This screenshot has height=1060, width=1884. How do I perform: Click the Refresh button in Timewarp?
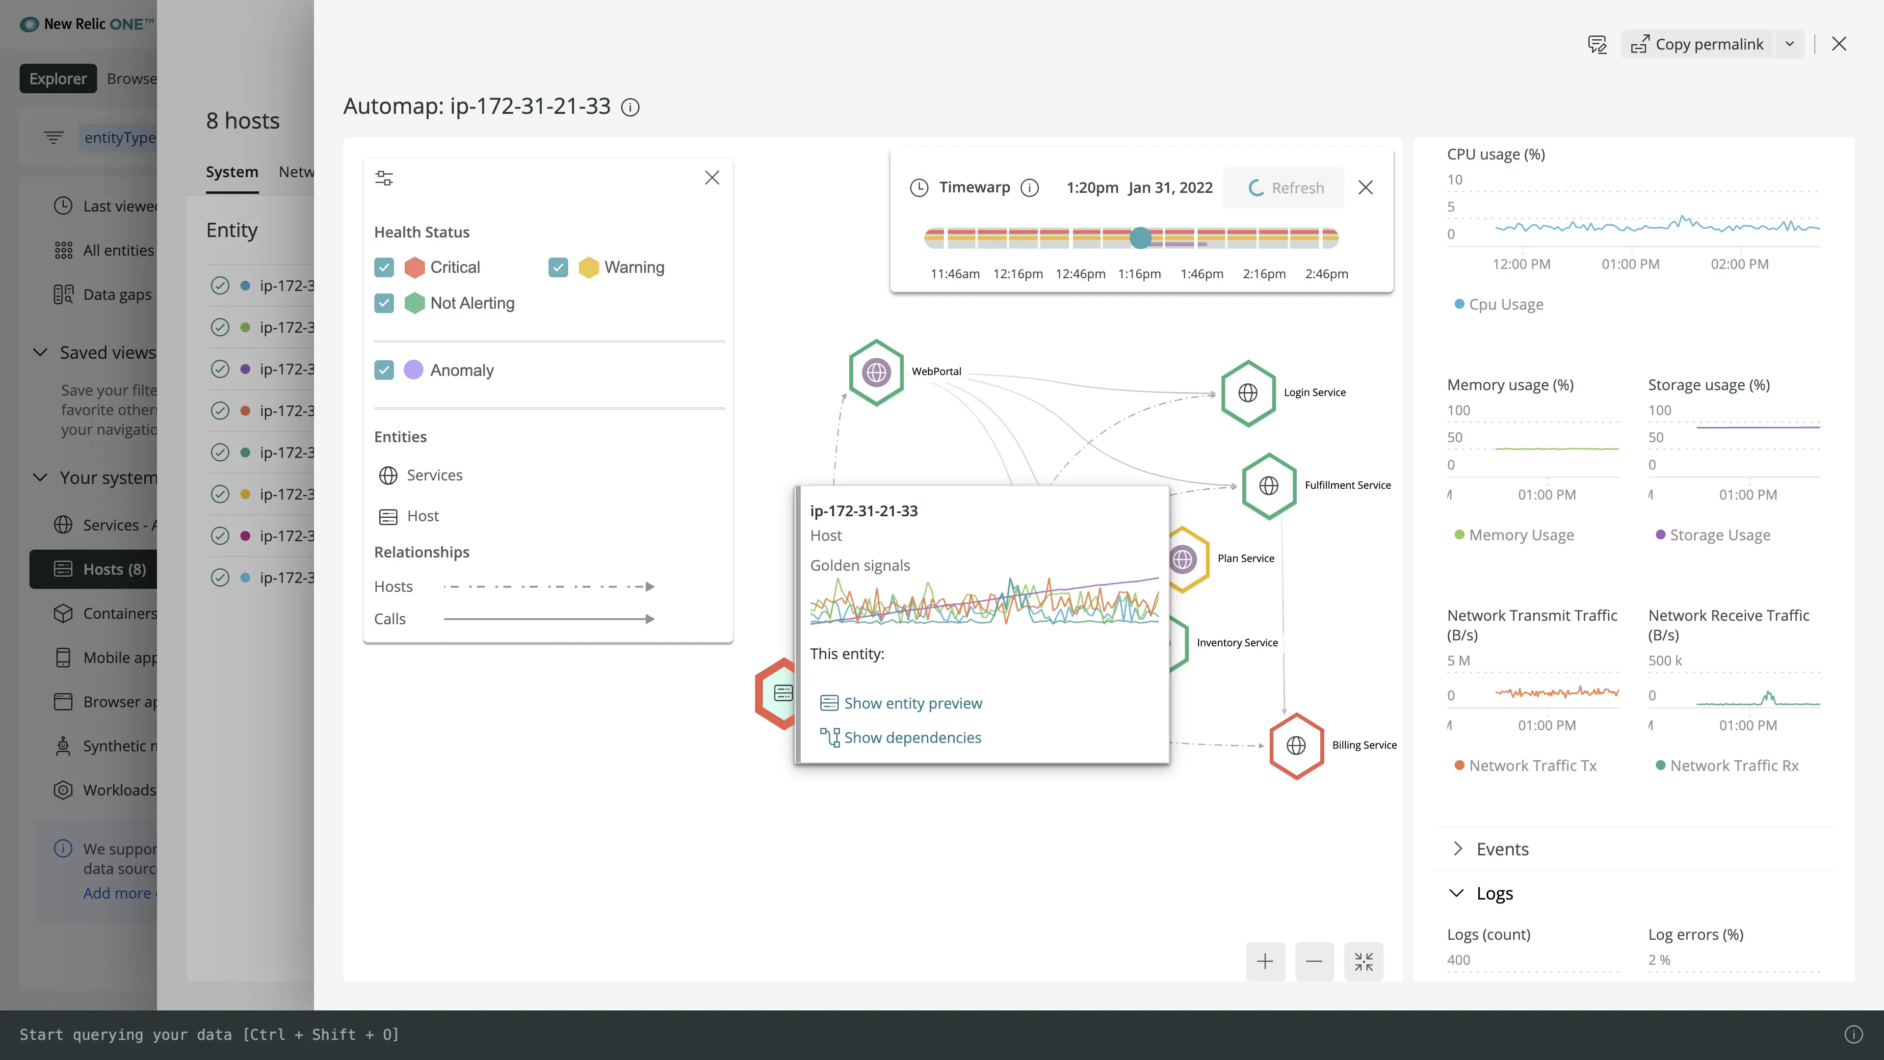(1284, 188)
